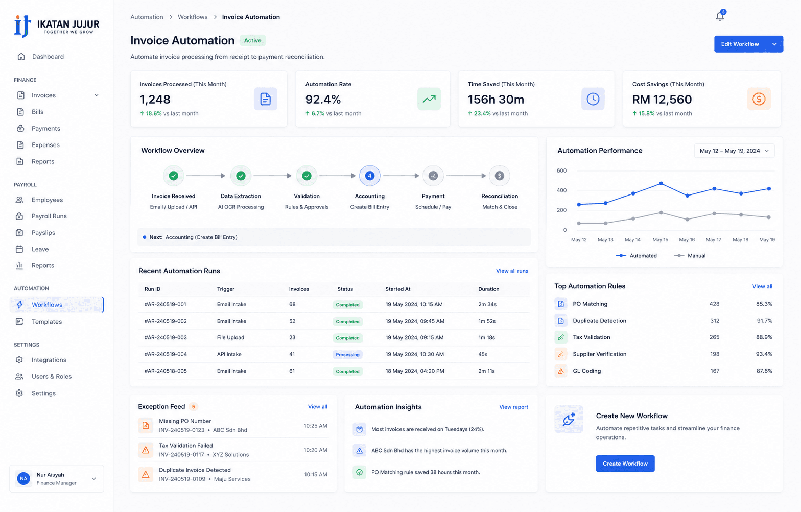This screenshot has width=801, height=512.
Task: Click the Tax Validation Failed warning icon
Action: pyautogui.click(x=146, y=450)
